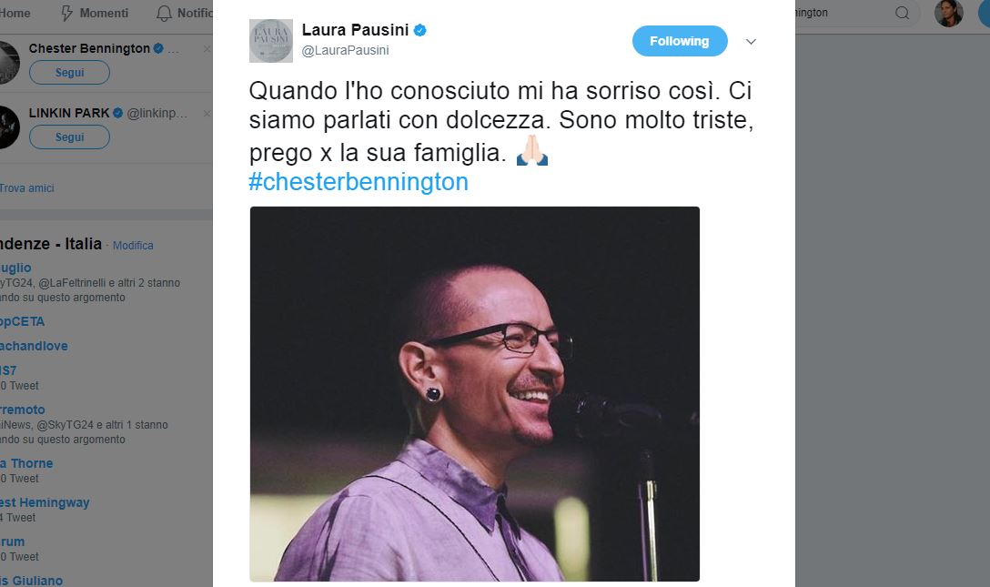Click Modifica next to trends

[133, 246]
